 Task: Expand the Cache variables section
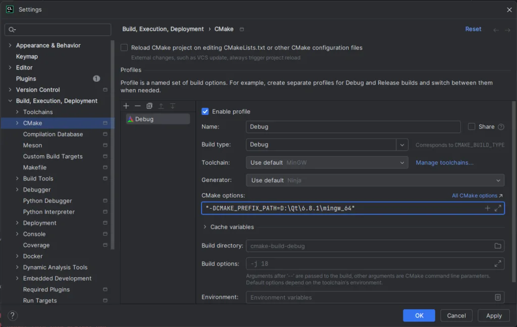205,227
